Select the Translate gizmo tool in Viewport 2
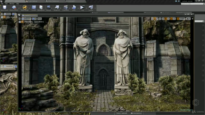The width and height of the screenshot is (205, 115). coord(152,19)
